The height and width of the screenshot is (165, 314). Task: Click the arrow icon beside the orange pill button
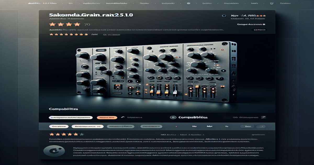point(122,118)
